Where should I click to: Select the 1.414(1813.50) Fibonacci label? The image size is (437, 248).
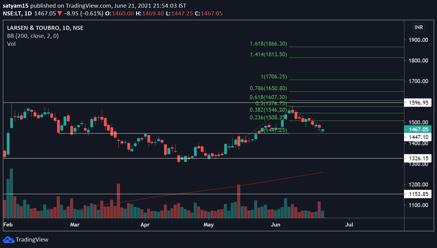pos(268,55)
